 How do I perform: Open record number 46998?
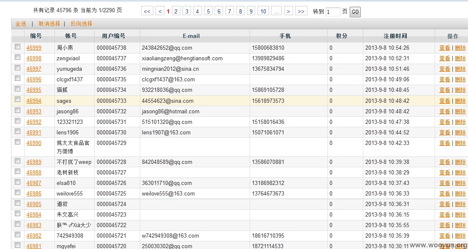[34, 59]
